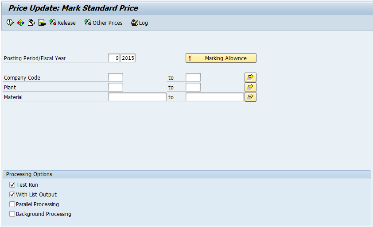This screenshot has height=227, width=373.
Task: Click the Marking Allownce button
Action: pos(221,58)
